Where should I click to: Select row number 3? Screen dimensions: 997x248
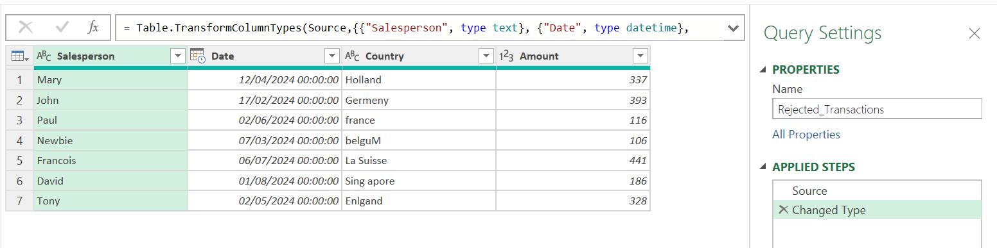point(20,120)
